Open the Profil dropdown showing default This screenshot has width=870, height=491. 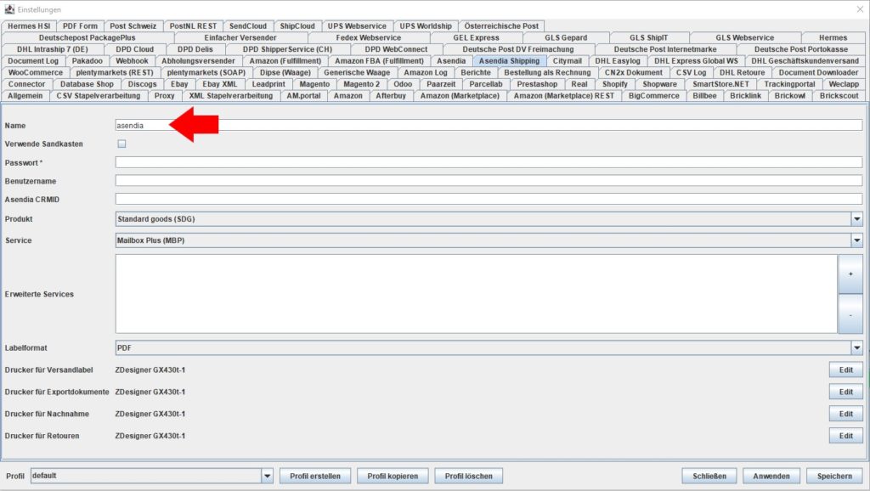[x=151, y=476]
